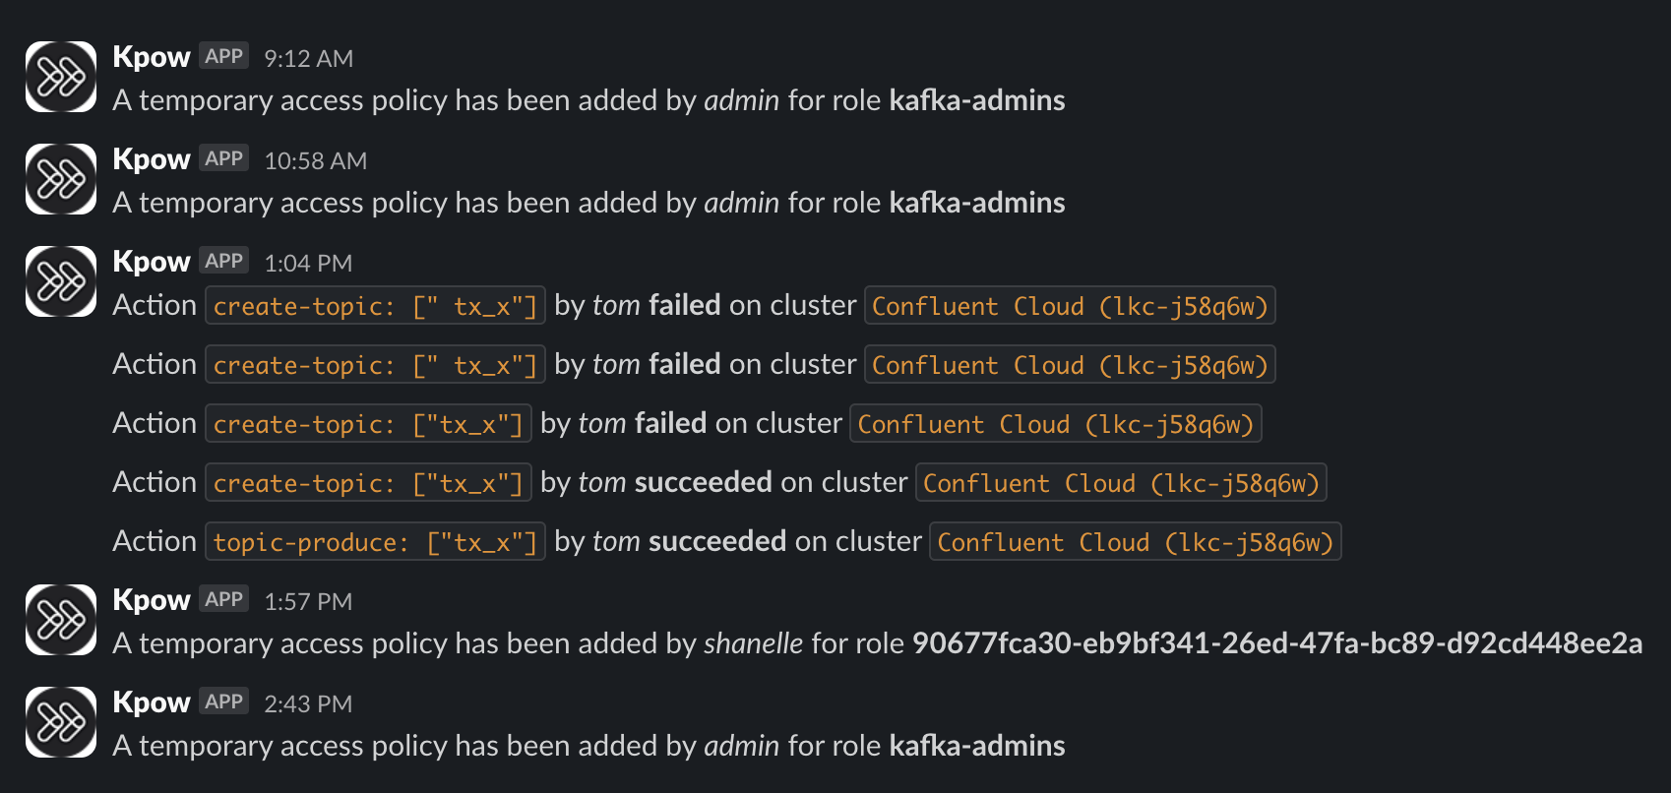Click the APP badge on the 1:04 PM message
The width and height of the screenshot is (1671, 793).
pyautogui.click(x=224, y=262)
